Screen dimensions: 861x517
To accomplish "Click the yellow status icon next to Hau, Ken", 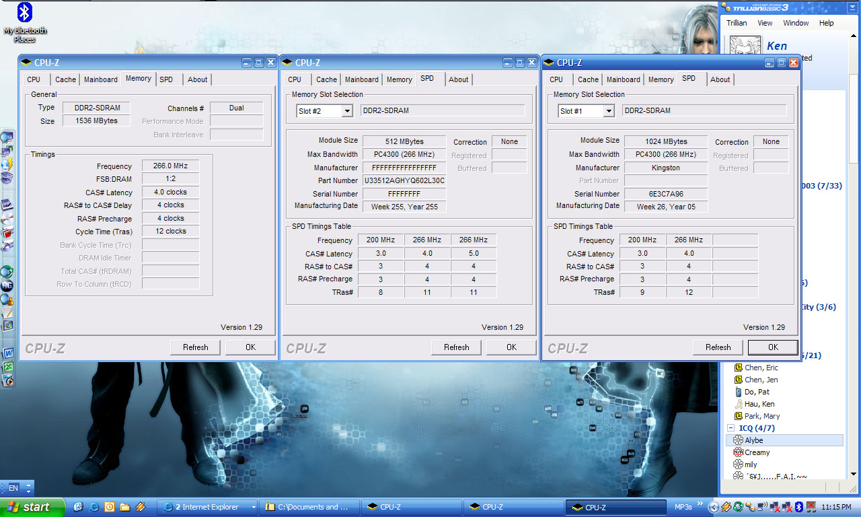I will click(738, 404).
